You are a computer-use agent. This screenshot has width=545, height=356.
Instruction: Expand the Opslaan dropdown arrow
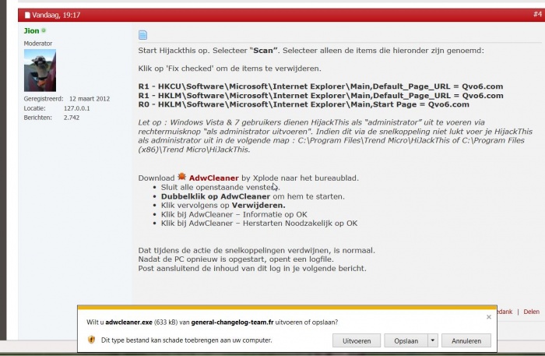pyautogui.click(x=433, y=340)
